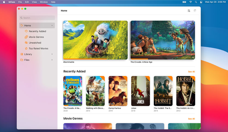Image resolution: width=228 pixels, height=132 pixels.
Task: Click the Abominable playback progress bar
Action: [95, 59]
